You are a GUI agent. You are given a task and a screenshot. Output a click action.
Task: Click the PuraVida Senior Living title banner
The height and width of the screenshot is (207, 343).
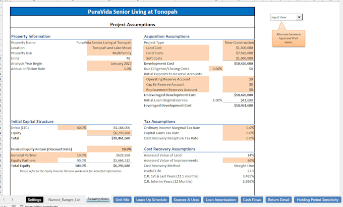click(x=132, y=12)
